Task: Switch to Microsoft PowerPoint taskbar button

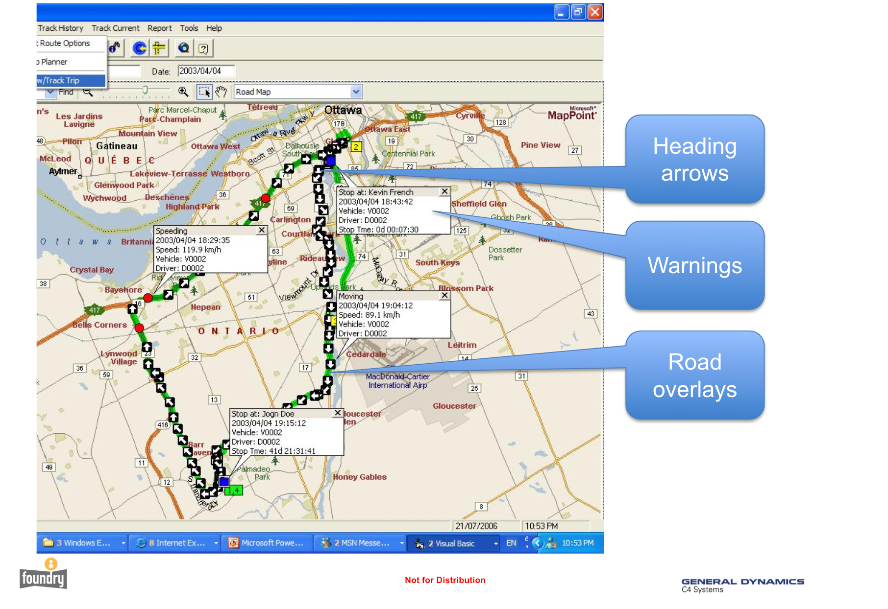Action: coord(267,543)
